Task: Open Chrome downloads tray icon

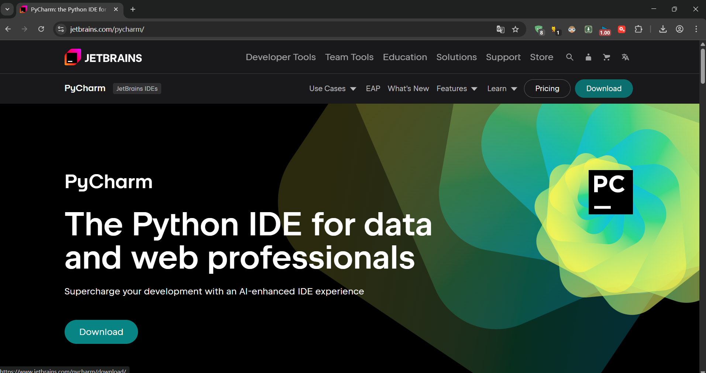Action: click(x=663, y=30)
